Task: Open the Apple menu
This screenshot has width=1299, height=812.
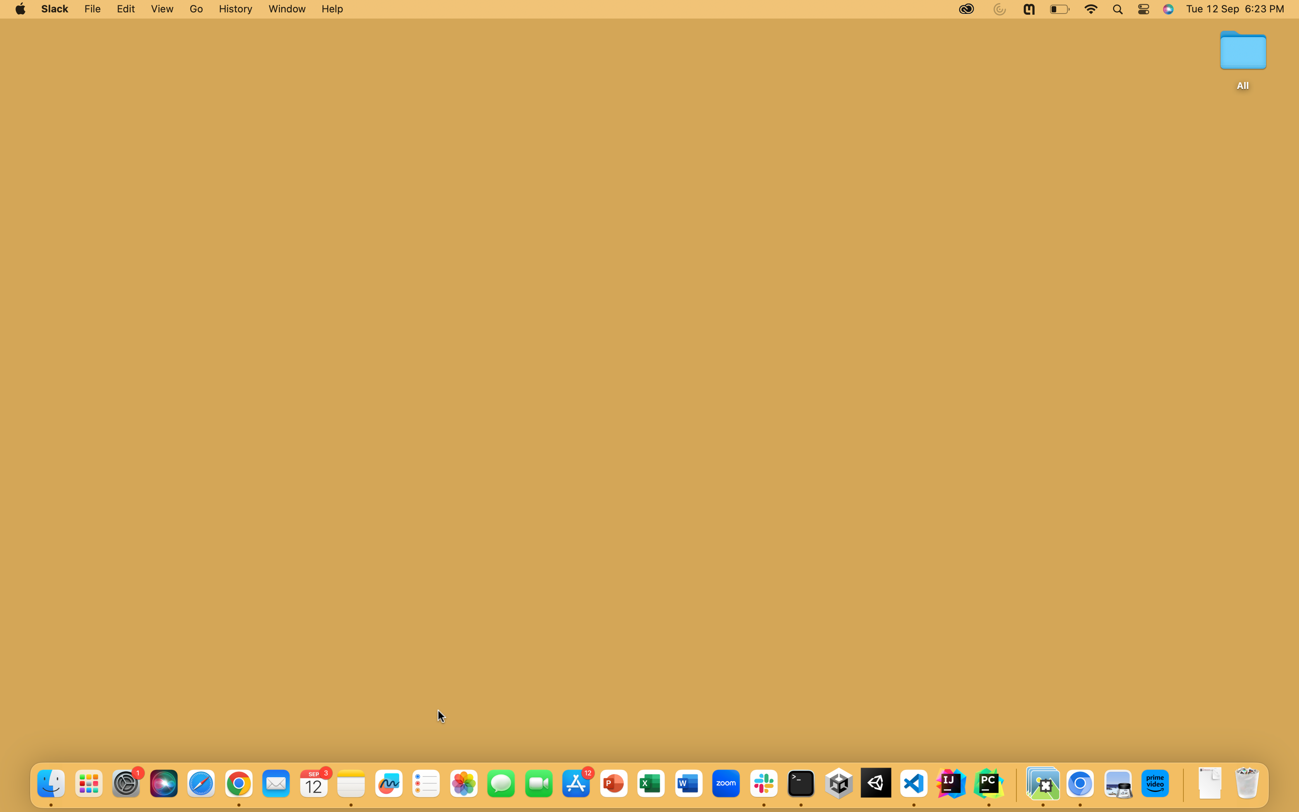Action: pos(20,9)
